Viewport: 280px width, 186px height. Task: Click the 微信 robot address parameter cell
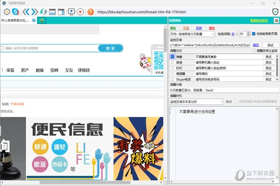229,63
